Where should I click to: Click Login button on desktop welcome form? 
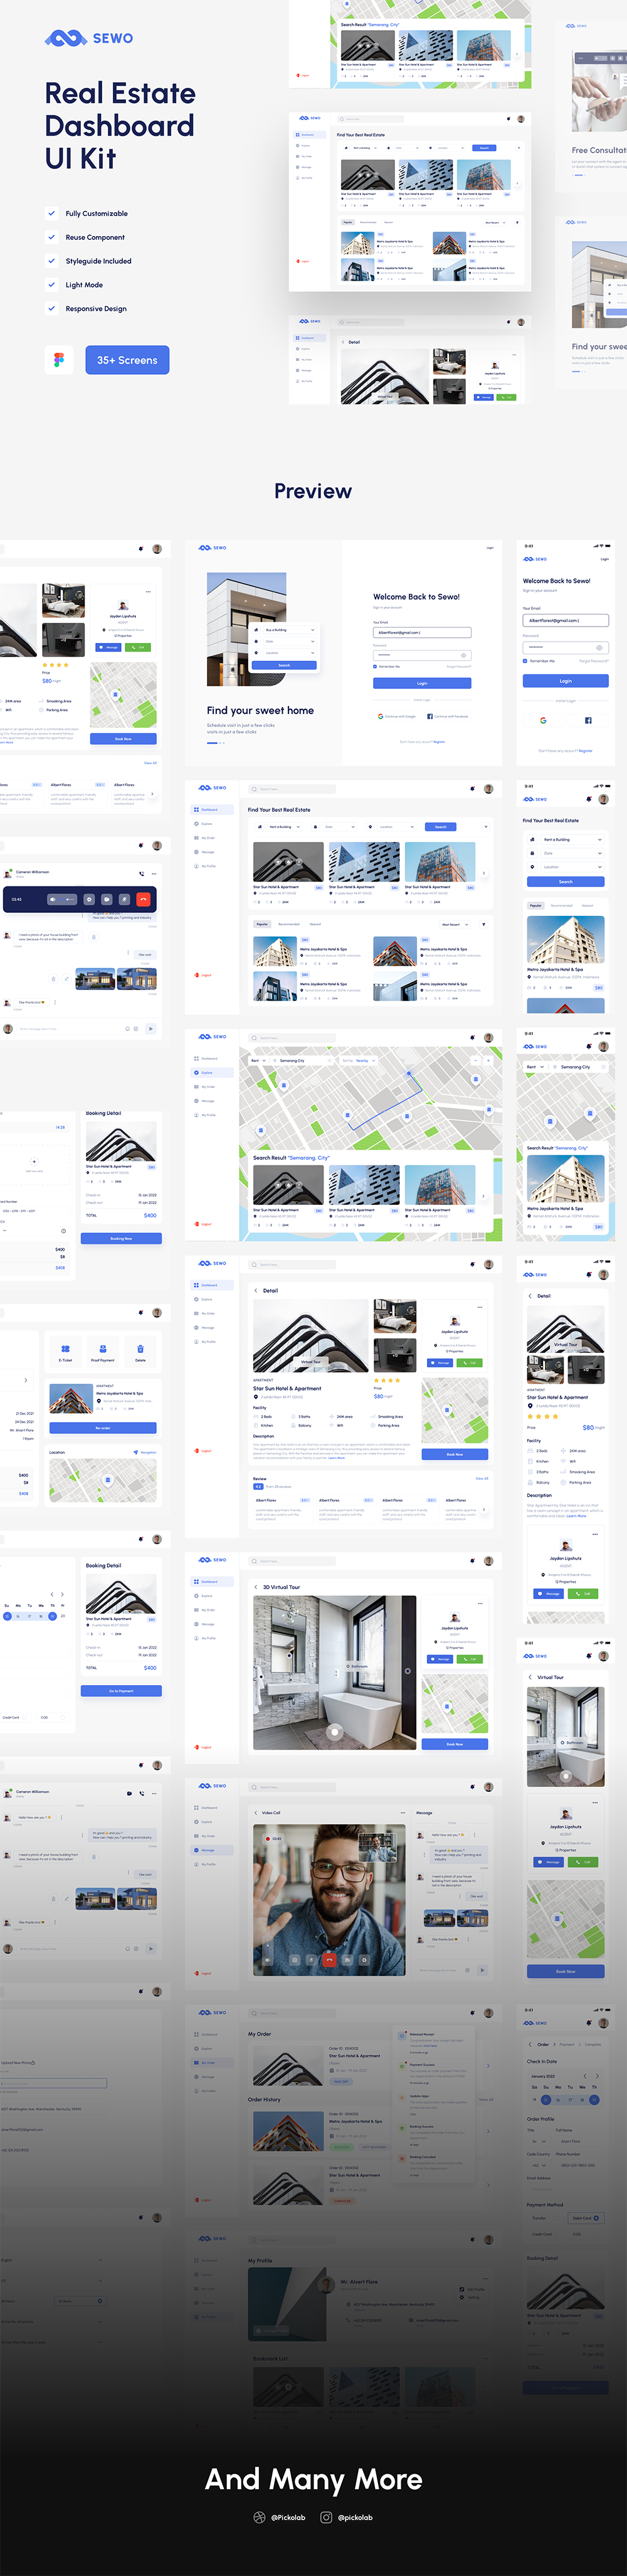(x=421, y=683)
